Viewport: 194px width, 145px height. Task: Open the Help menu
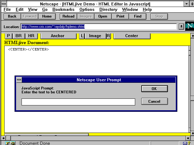click(x=147, y=10)
